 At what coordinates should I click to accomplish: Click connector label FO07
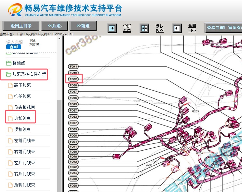point(73,123)
